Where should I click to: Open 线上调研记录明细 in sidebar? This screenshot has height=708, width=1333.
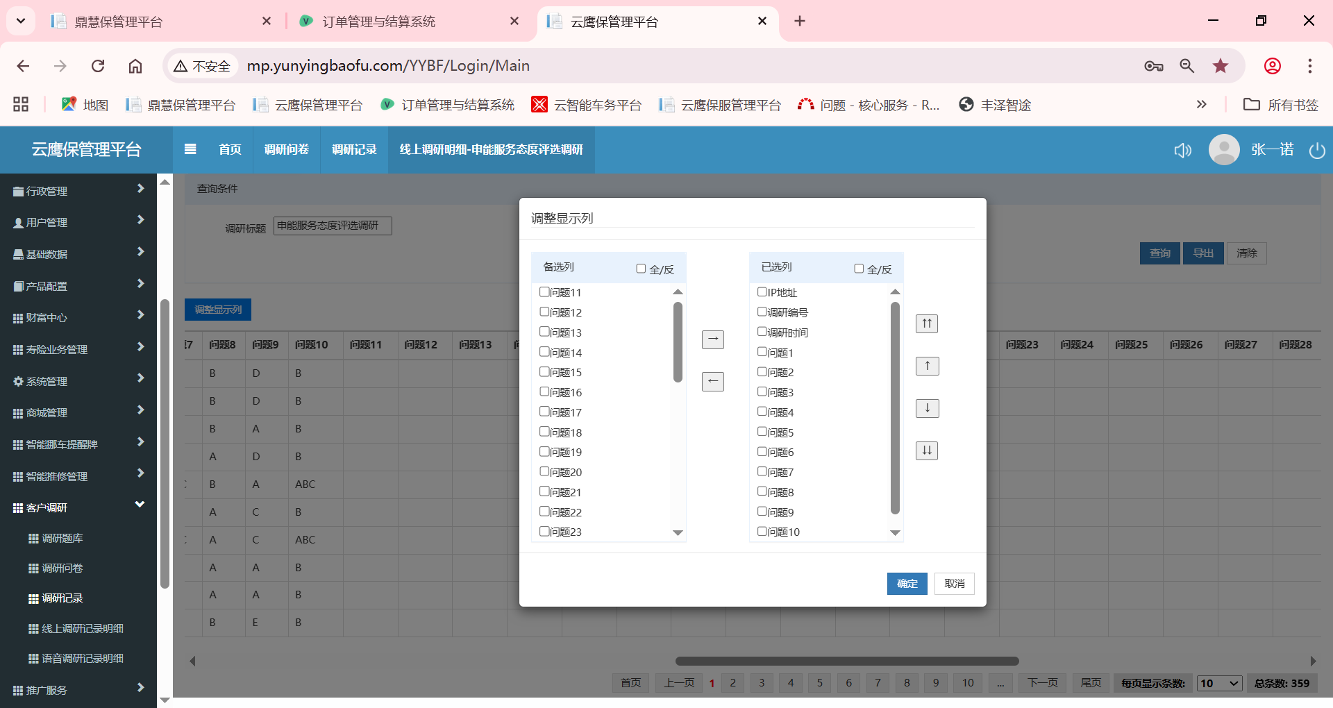coord(82,628)
